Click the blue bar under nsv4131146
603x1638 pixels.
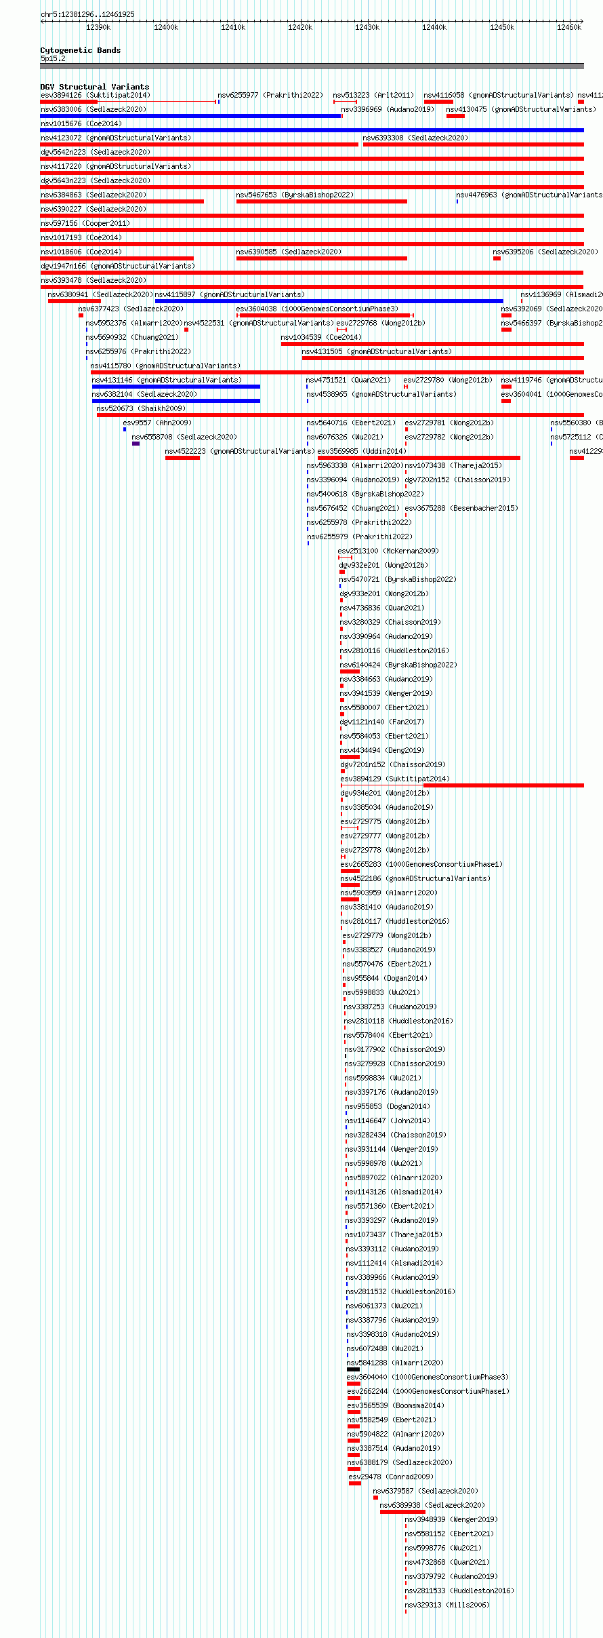(176, 387)
